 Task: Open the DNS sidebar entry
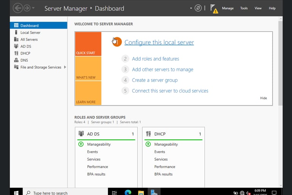click(38, 60)
